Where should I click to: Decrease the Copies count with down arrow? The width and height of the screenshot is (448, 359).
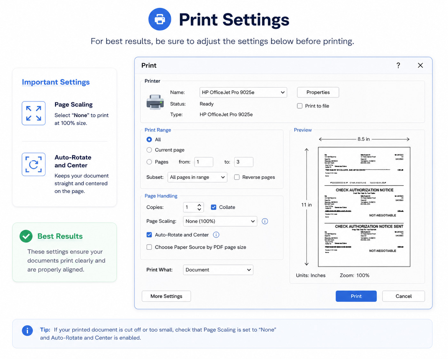(199, 210)
